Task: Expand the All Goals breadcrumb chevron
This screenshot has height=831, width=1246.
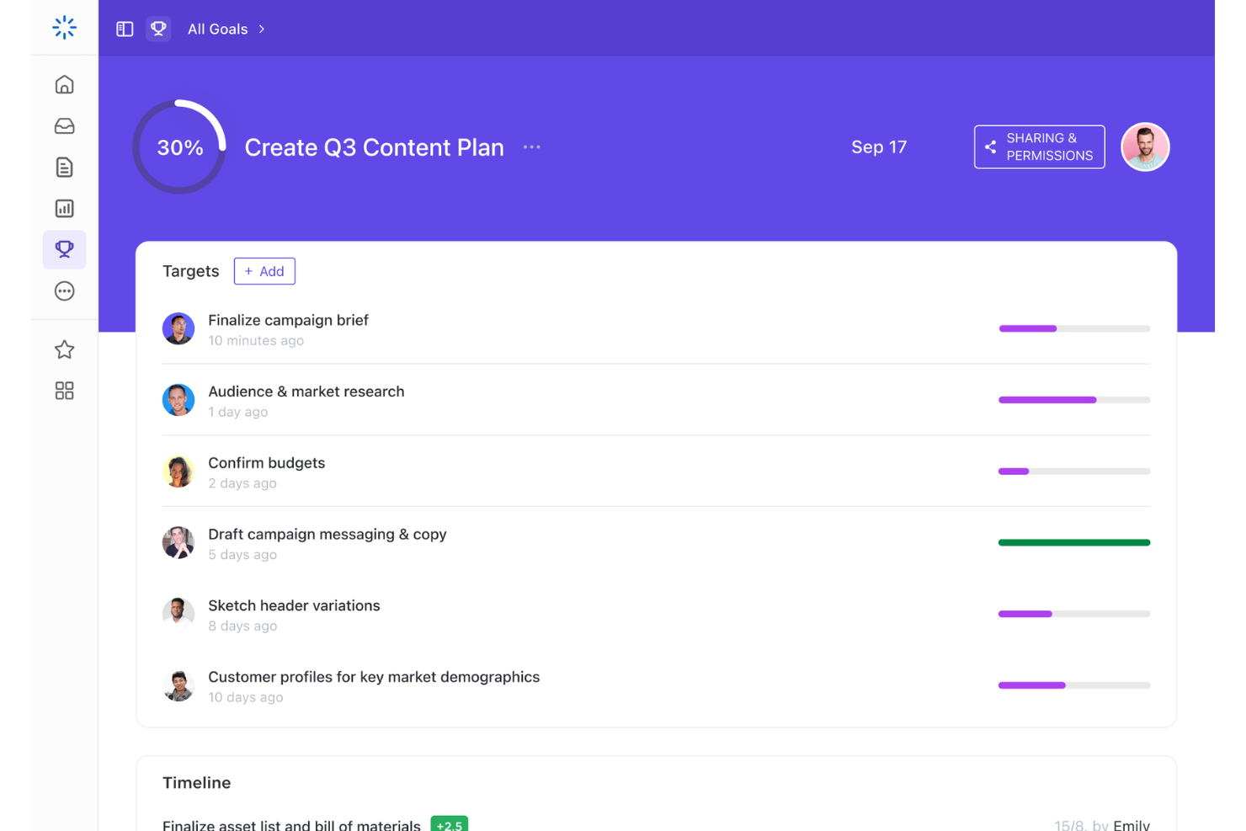Action: [261, 29]
